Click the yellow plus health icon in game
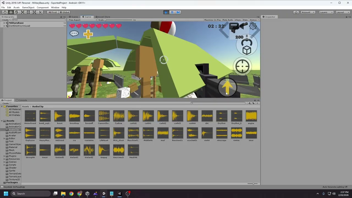The image size is (352, 198). 88,34
